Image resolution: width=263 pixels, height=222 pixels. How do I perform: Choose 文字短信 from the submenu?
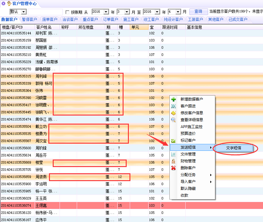click(234, 148)
